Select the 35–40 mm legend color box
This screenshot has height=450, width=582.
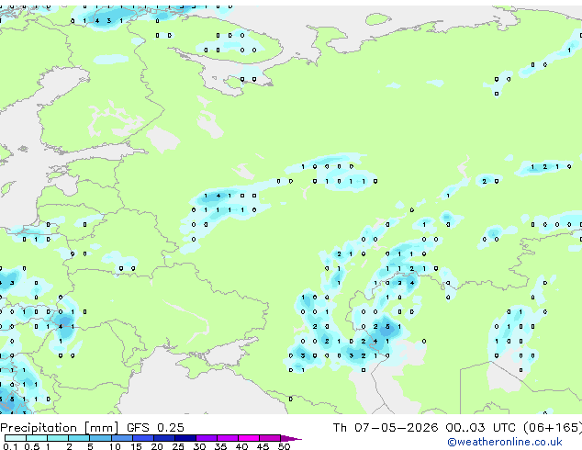pyautogui.click(x=228, y=438)
